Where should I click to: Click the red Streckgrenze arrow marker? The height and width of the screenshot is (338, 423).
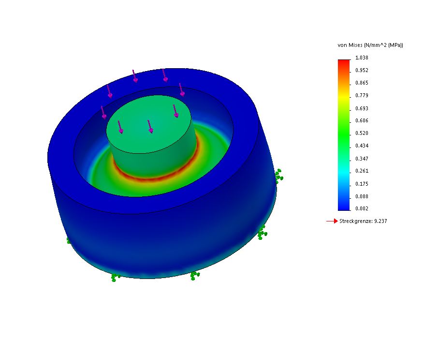pos(332,221)
